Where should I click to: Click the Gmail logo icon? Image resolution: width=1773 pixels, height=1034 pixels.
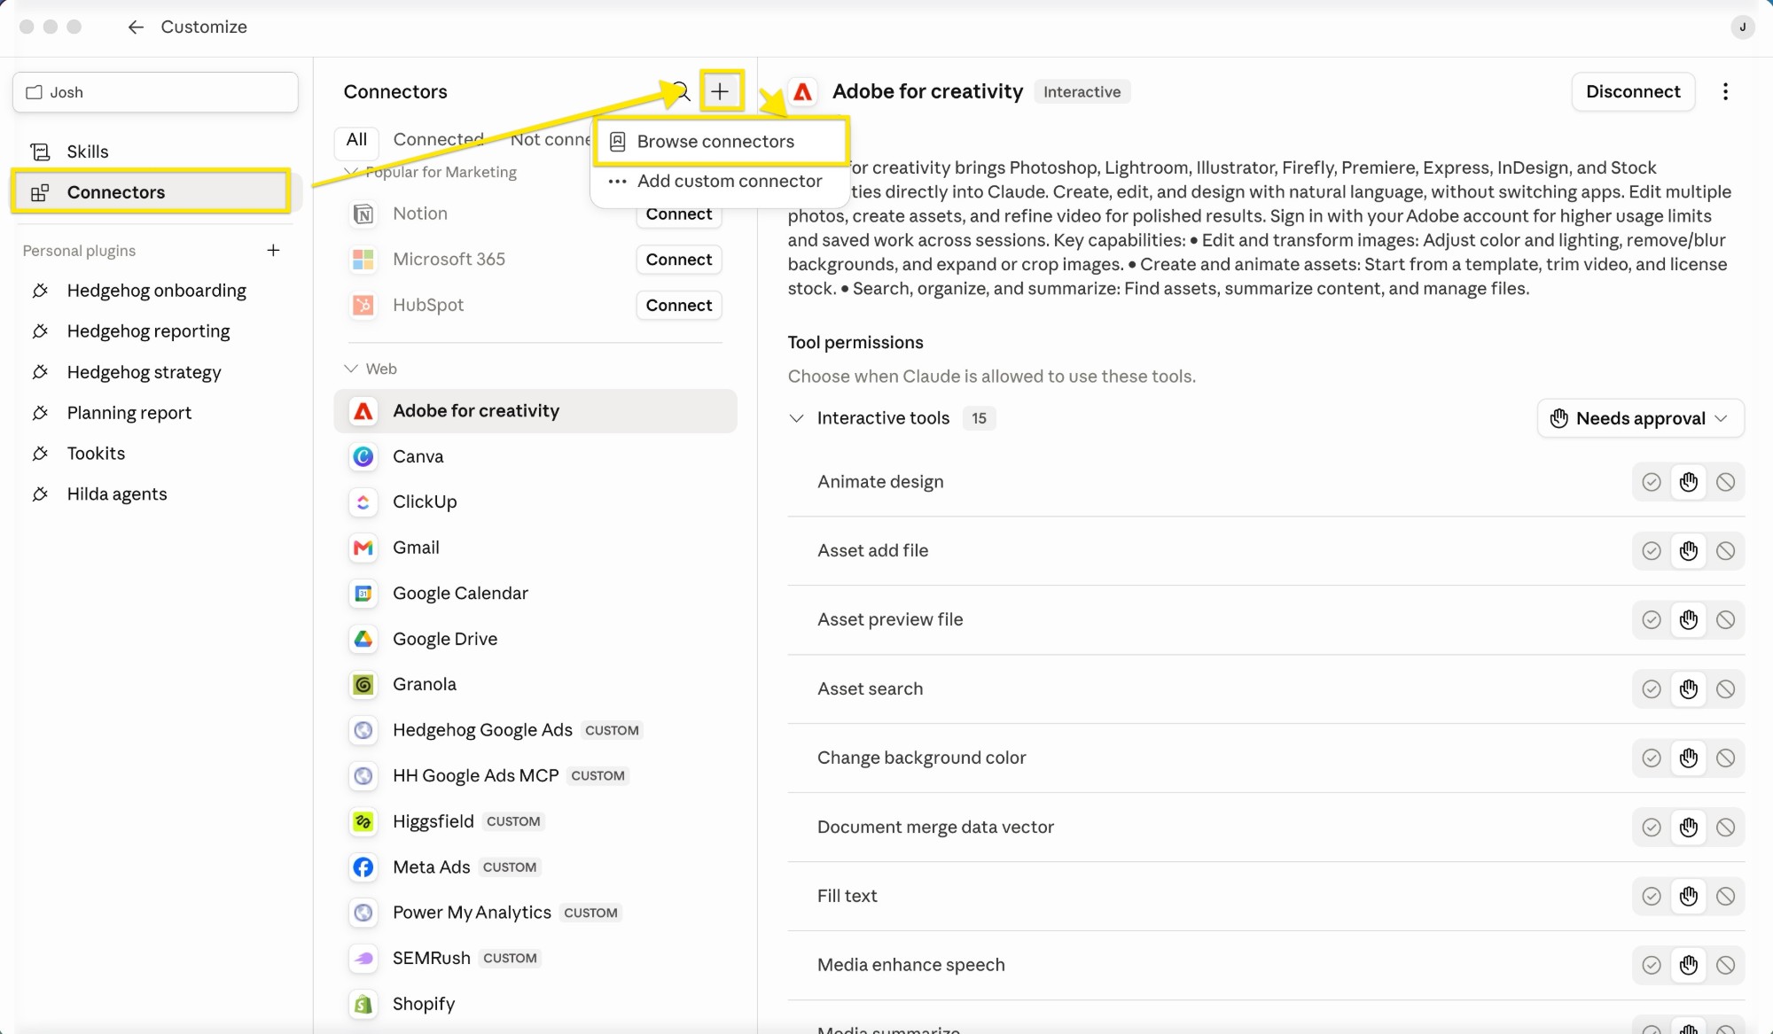point(363,548)
